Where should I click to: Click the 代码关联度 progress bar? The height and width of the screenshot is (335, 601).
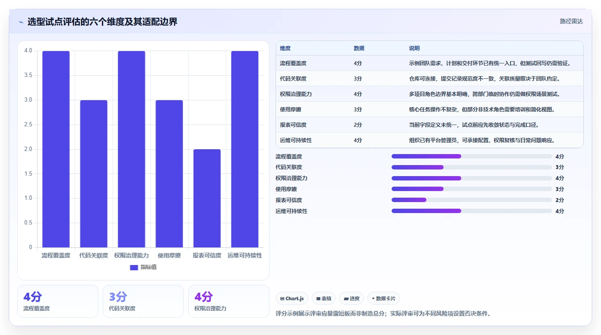point(472,167)
